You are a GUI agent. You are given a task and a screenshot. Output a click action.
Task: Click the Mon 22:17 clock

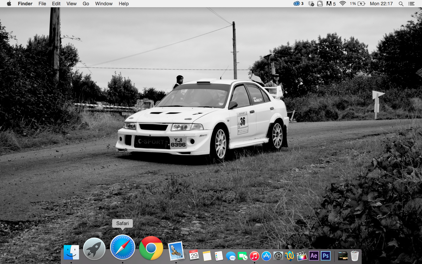[x=381, y=4]
